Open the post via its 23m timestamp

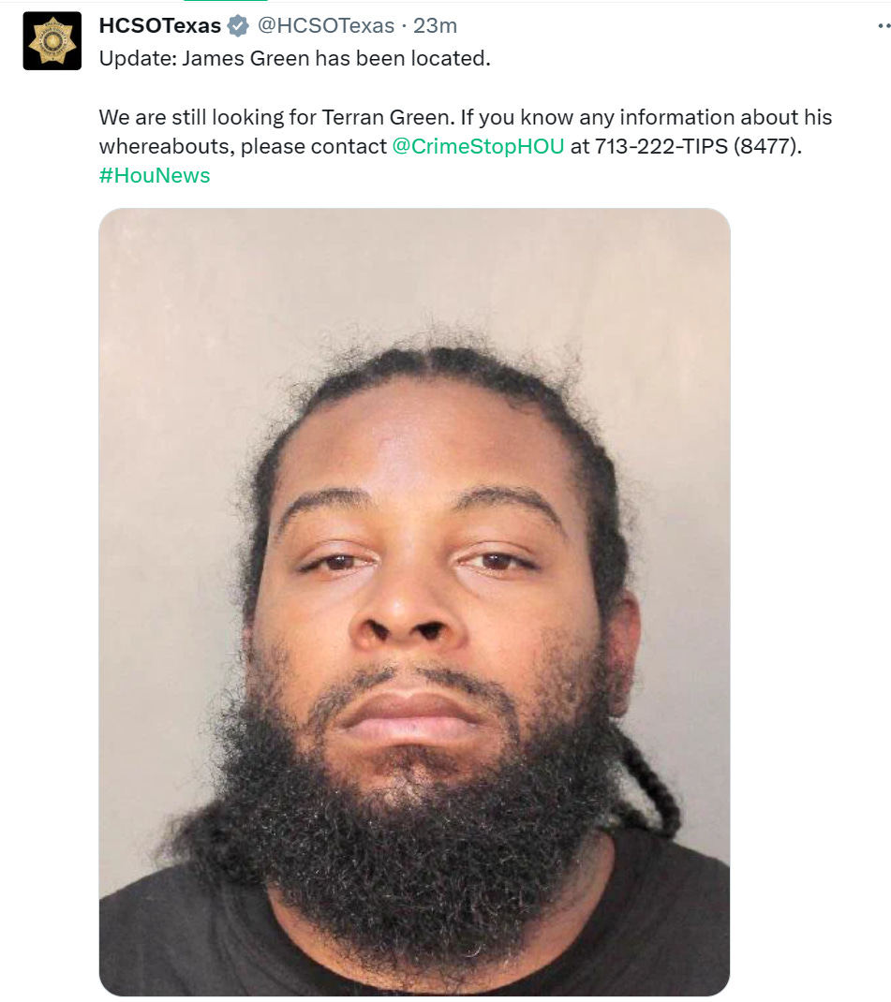(435, 25)
